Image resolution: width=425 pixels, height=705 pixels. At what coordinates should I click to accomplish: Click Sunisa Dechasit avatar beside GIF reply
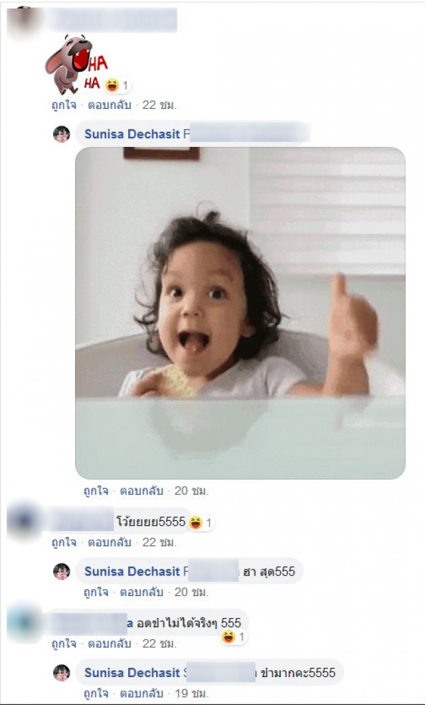coord(62,134)
